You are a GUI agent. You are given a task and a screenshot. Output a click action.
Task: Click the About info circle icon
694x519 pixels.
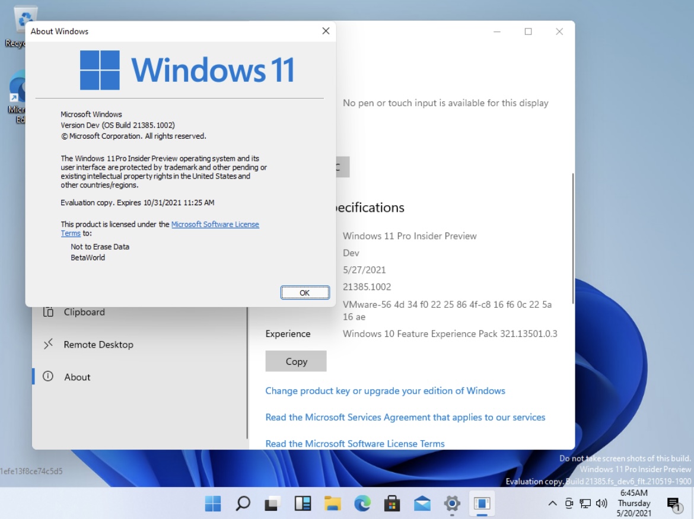pos(48,377)
